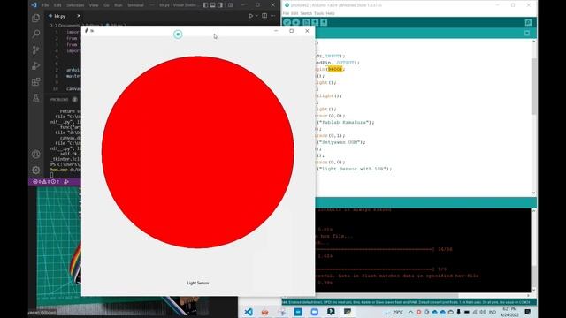Save the Arduino sketch

(x=324, y=22)
